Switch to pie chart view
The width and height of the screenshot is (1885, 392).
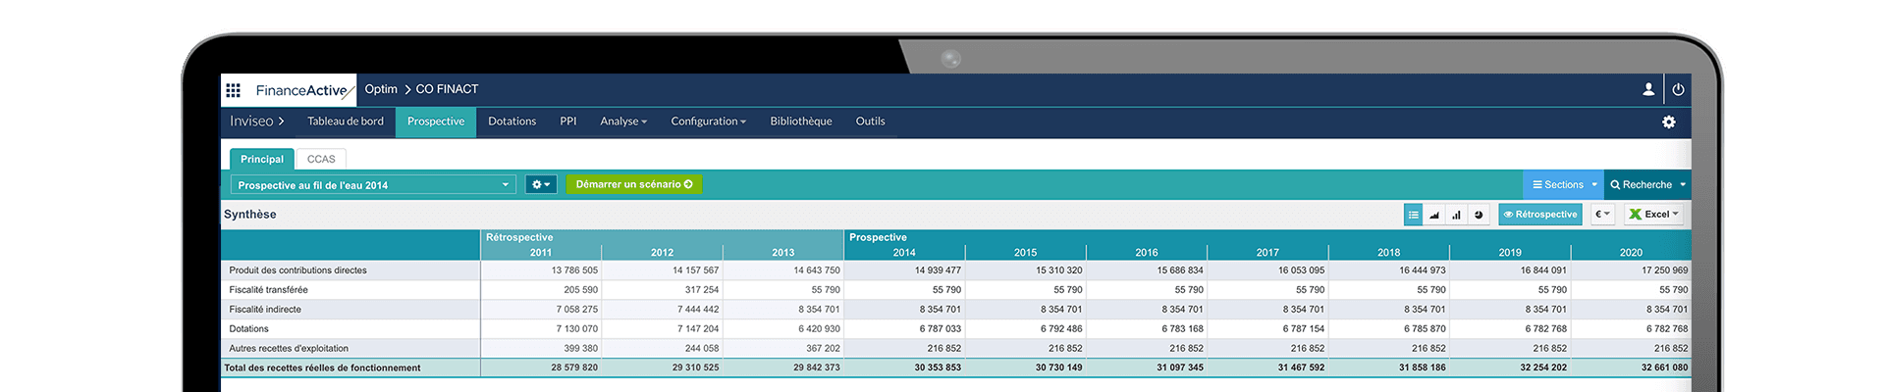[x=1479, y=215]
